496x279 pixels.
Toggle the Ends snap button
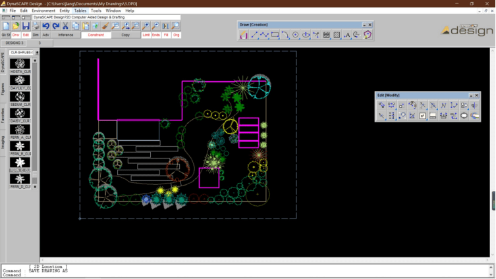[x=156, y=35]
